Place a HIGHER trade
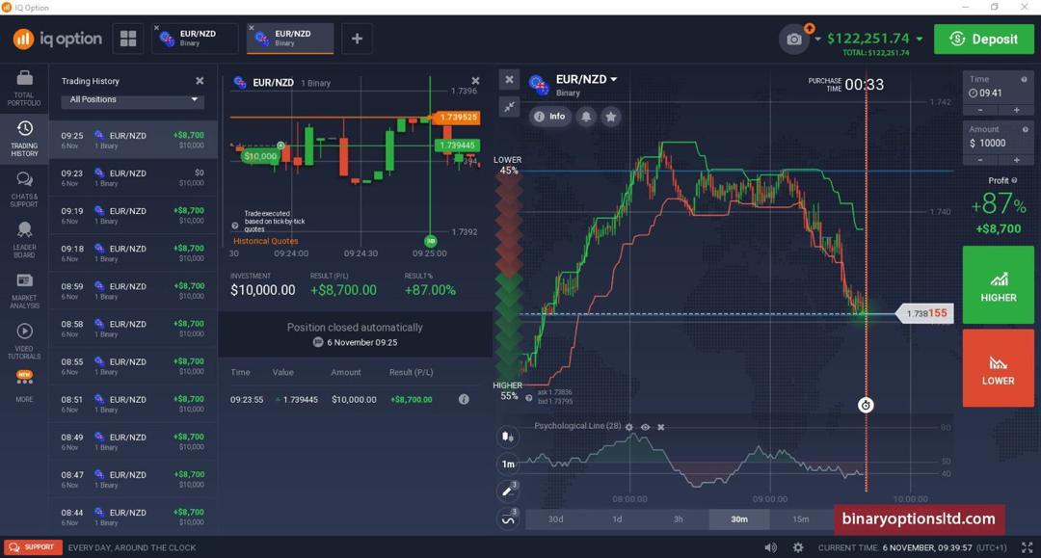 point(998,284)
